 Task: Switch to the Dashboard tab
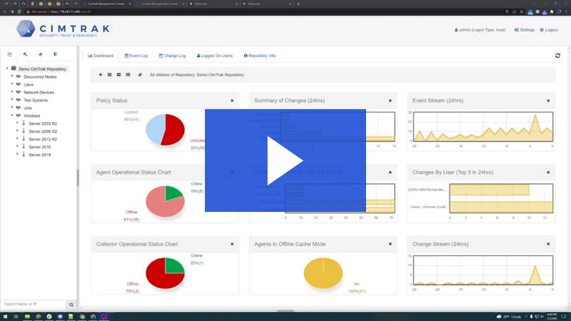(x=100, y=56)
